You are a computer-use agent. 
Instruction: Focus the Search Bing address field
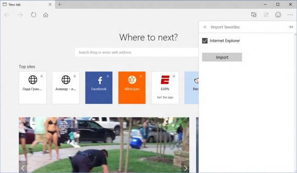click(x=137, y=52)
